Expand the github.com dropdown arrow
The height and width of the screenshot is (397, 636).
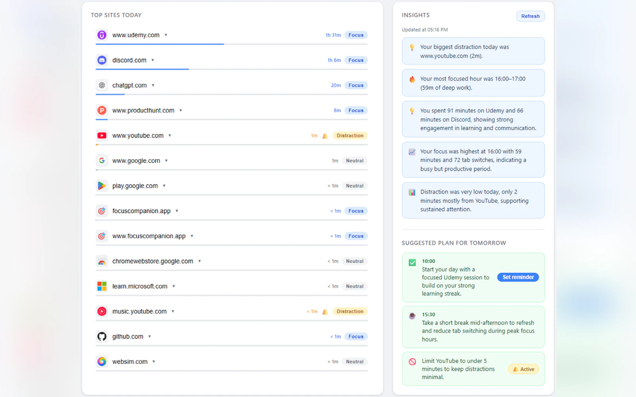(x=149, y=336)
